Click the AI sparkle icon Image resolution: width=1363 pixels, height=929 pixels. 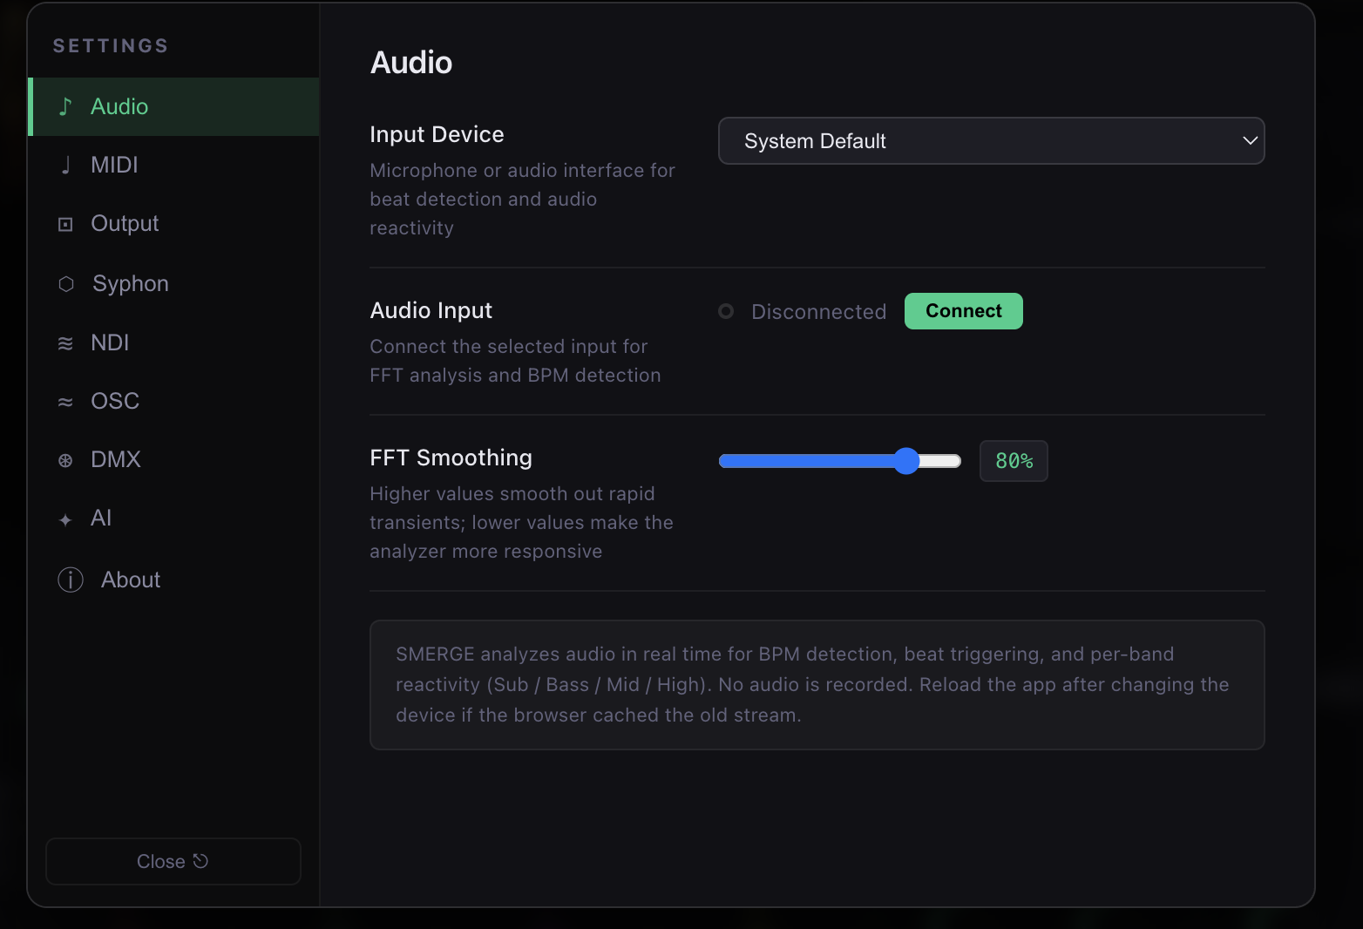(x=65, y=519)
